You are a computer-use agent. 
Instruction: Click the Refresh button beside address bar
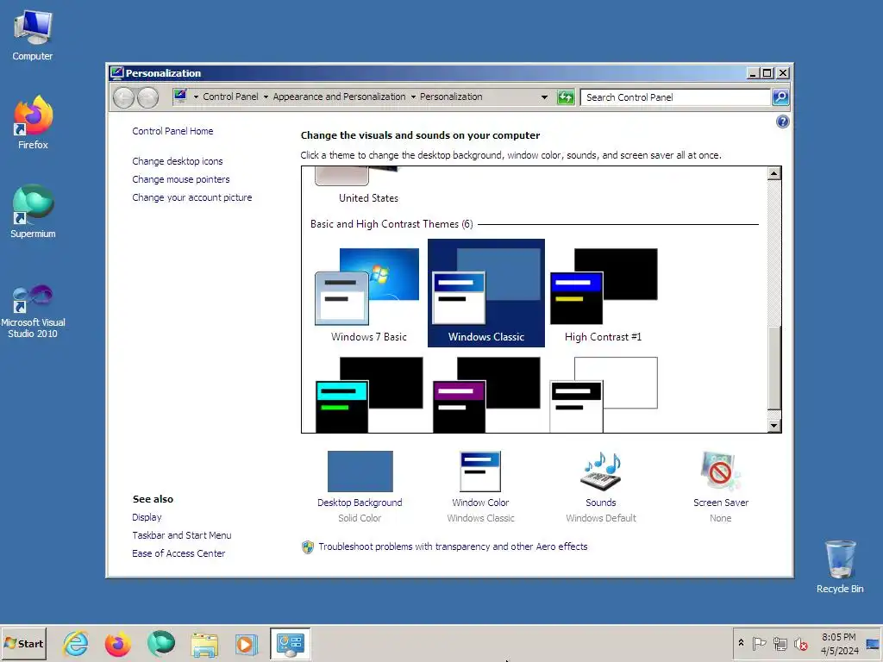(566, 97)
